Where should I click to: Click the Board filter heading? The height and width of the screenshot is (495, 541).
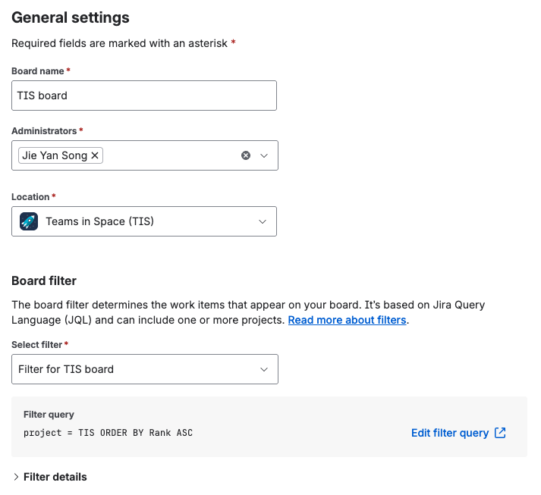click(44, 280)
